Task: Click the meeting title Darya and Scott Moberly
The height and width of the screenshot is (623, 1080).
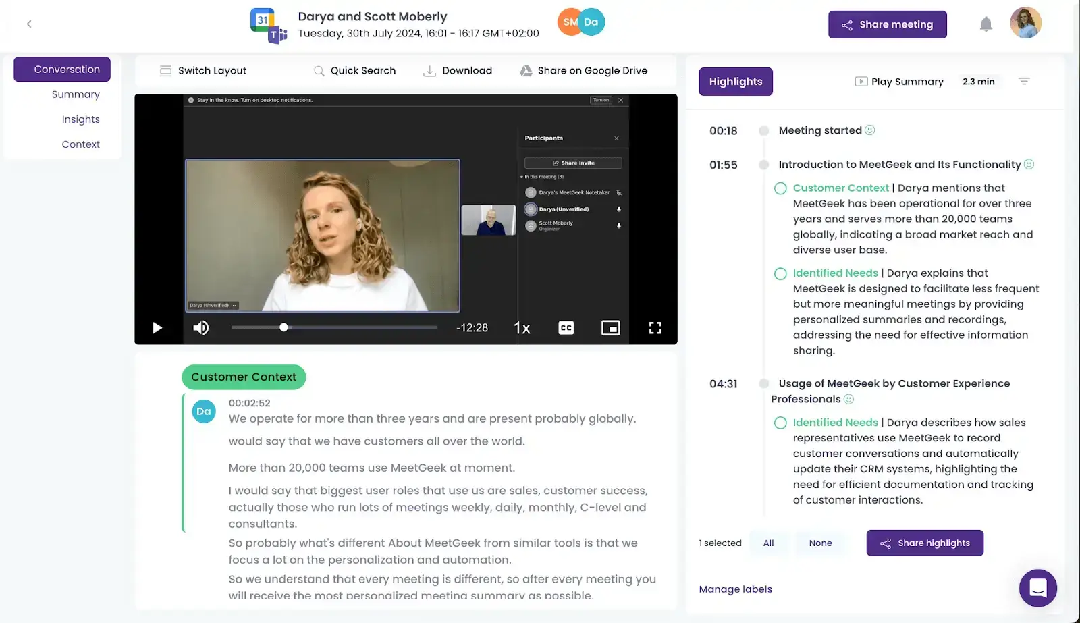Action: pos(373,17)
